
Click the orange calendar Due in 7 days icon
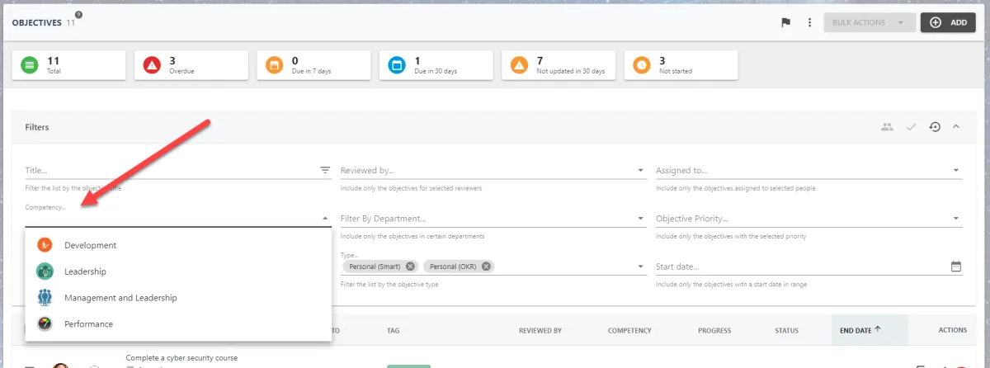[274, 65]
